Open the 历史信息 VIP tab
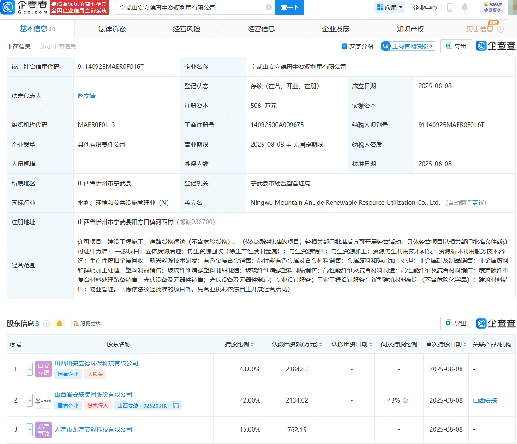This screenshot has width=517, height=444. (479, 29)
